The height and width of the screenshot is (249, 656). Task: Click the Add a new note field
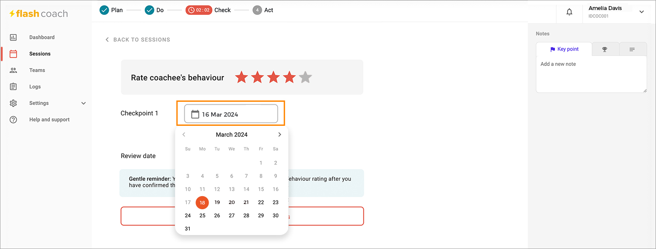[x=591, y=74]
